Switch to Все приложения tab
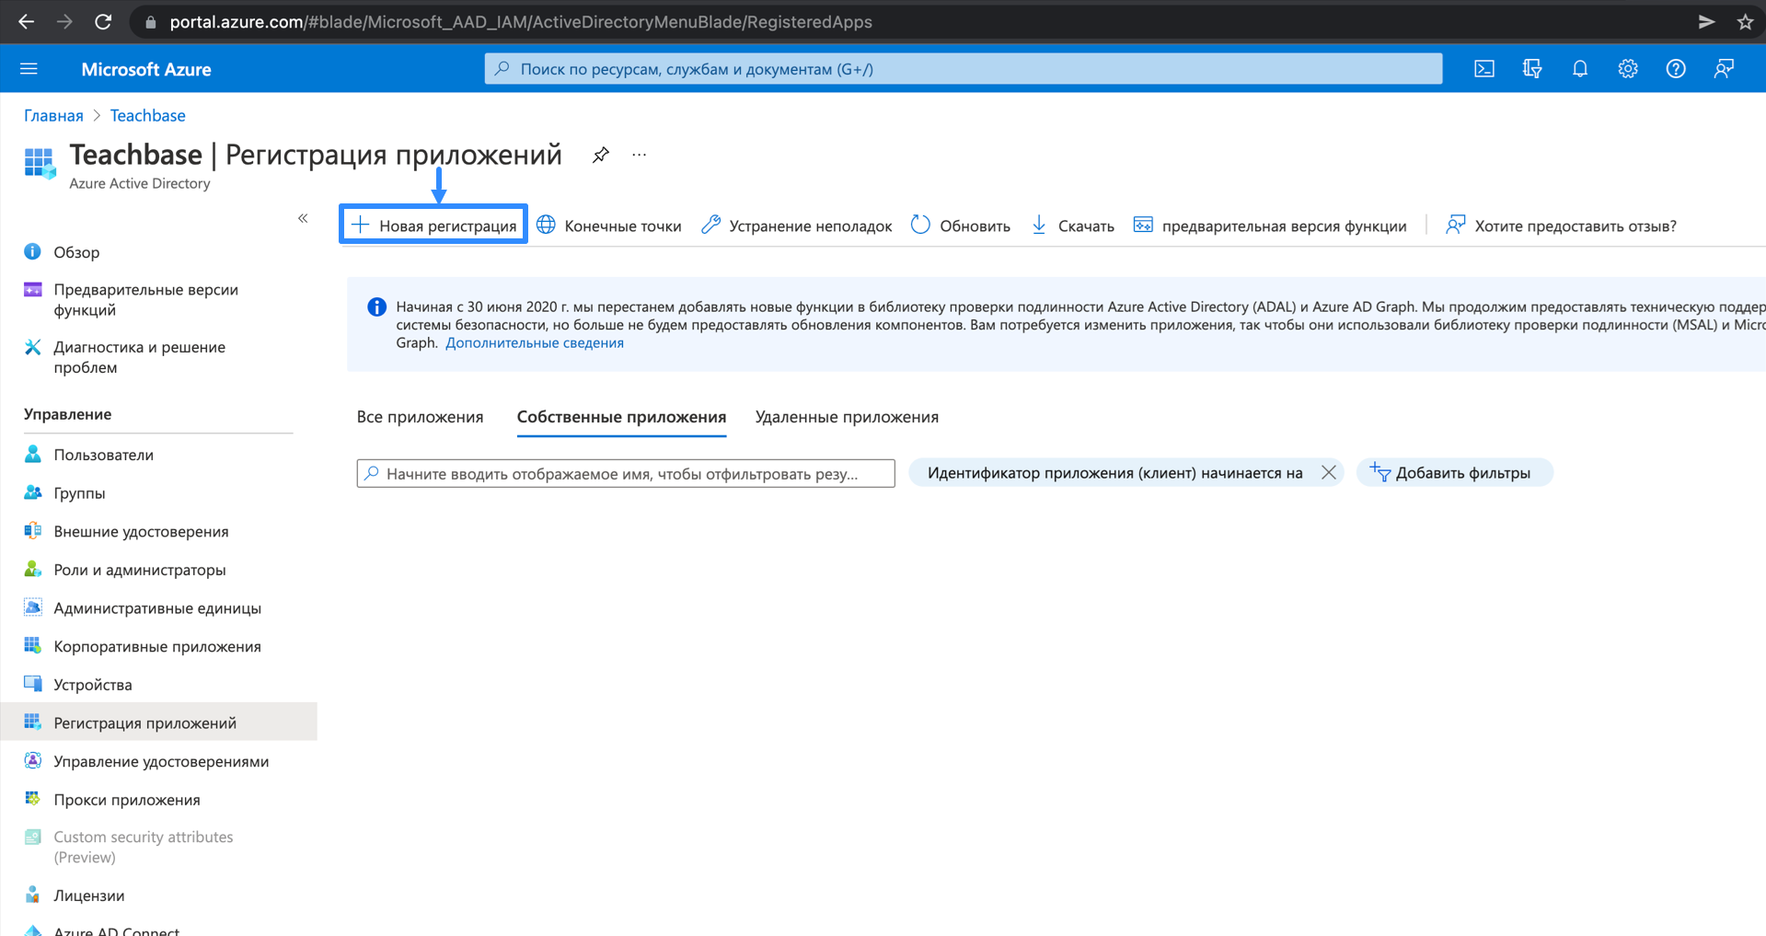The height and width of the screenshot is (936, 1766). [x=420, y=417]
